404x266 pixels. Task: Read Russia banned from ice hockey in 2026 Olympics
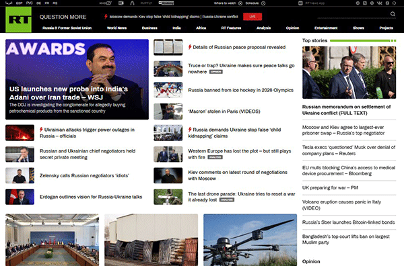(240, 90)
